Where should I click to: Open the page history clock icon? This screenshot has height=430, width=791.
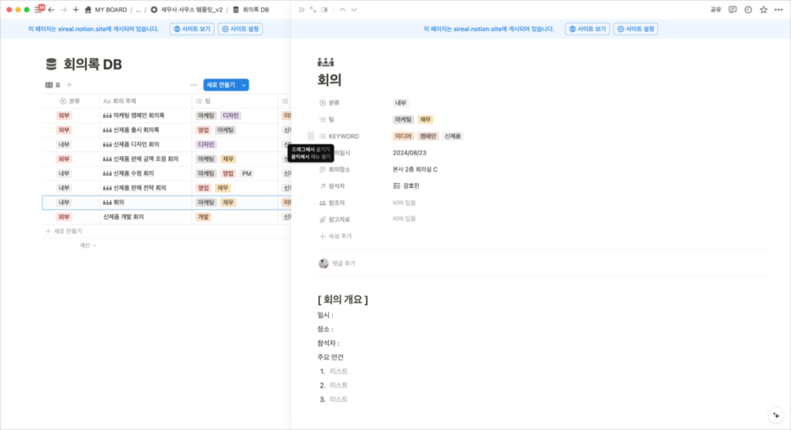point(748,9)
